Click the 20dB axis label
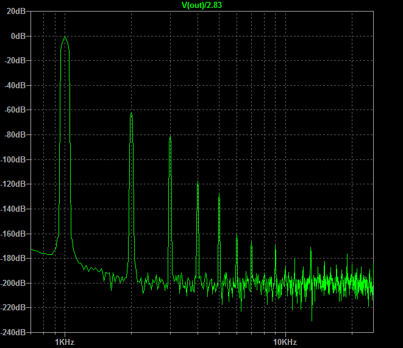 [16, 11]
